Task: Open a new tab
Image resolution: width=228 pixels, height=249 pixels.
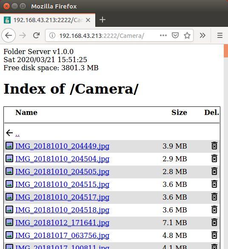Action: coord(103,20)
